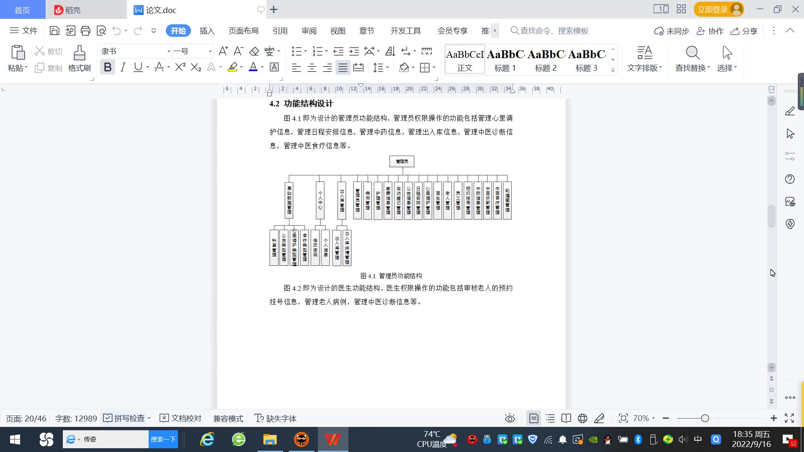Click the zoom slider handle
This screenshot has height=452, width=804.
pyautogui.click(x=705, y=418)
